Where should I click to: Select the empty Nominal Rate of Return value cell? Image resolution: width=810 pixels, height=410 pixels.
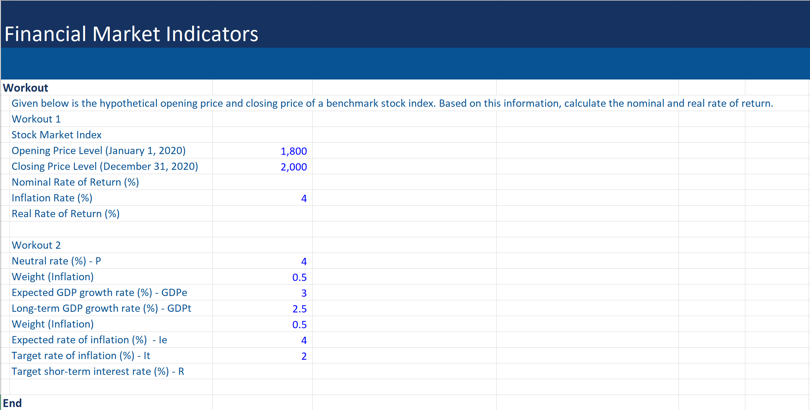click(x=262, y=182)
